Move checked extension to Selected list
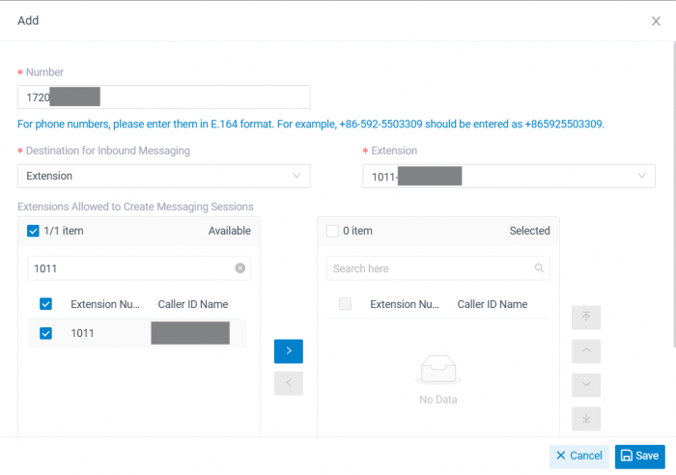This screenshot has width=676, height=475. coord(289,351)
